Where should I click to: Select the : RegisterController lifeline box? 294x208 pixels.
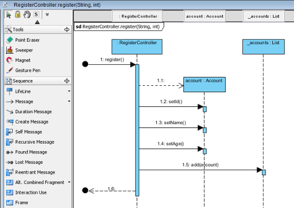(137, 47)
